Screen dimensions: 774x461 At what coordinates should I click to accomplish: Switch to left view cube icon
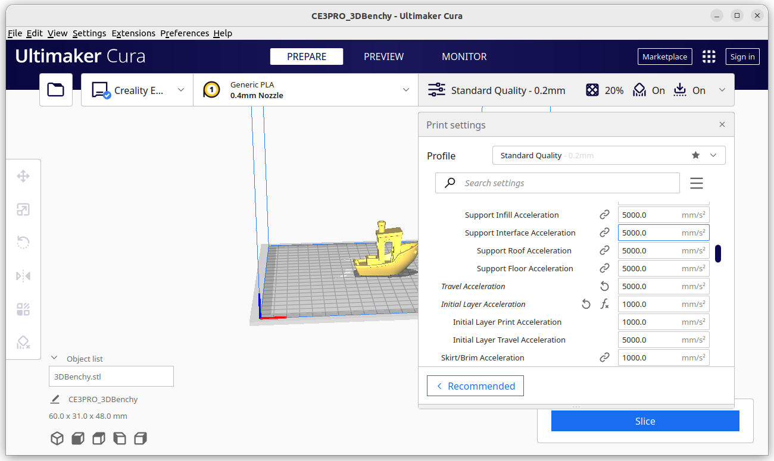120,438
